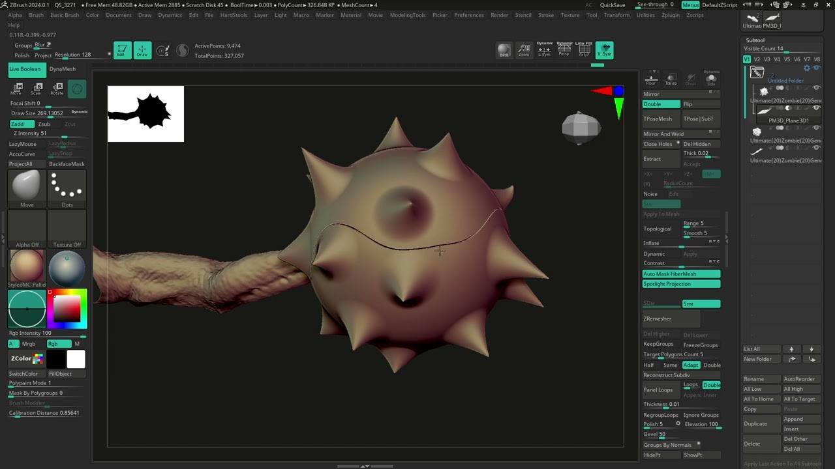Activate the Edit mode icon

[x=122, y=51]
